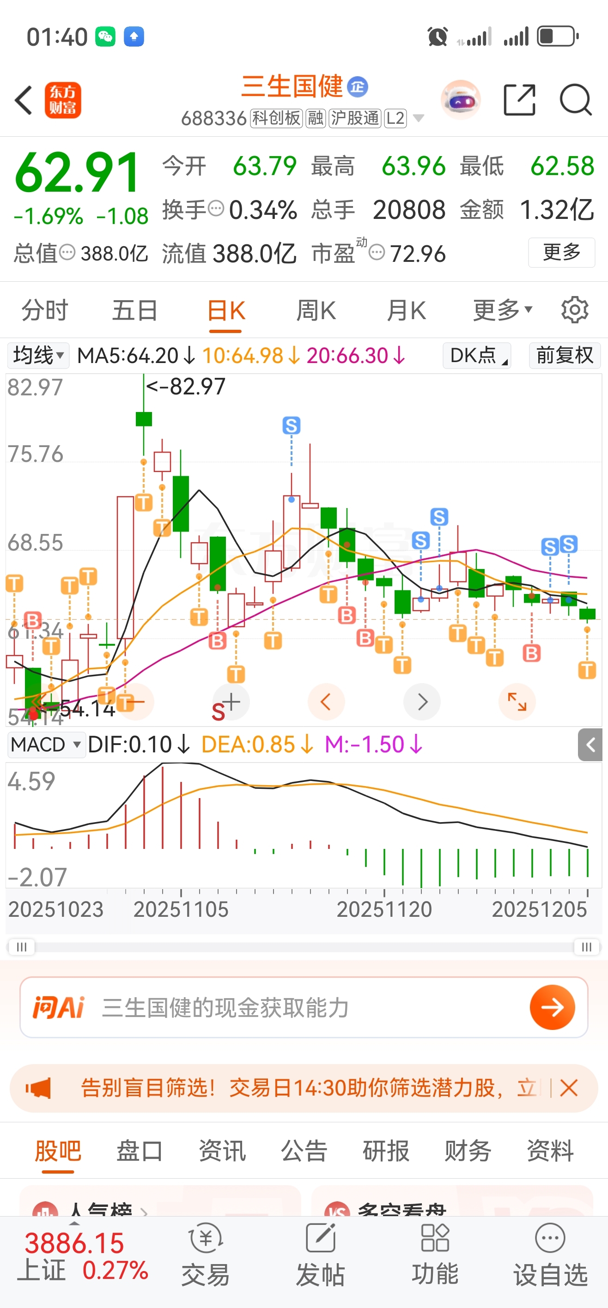The width and height of the screenshot is (608, 1308).
Task: Open chart settings gear icon
Action: point(575,310)
